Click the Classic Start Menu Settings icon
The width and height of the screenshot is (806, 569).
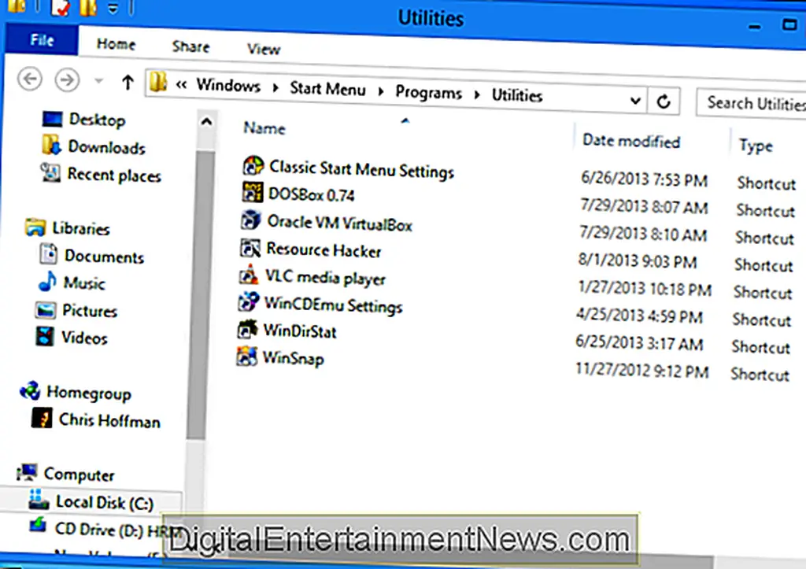click(253, 165)
